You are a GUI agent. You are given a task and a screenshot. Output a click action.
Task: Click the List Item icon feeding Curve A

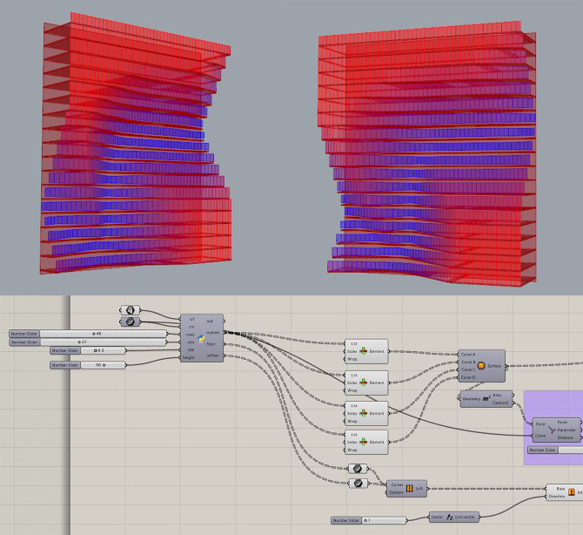coord(364,350)
